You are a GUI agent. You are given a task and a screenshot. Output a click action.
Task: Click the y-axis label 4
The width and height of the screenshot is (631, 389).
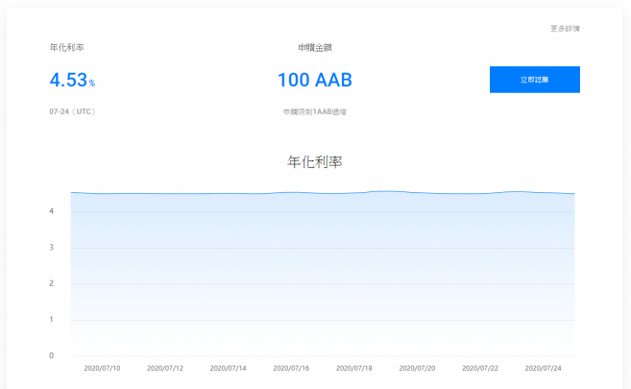[x=52, y=211]
